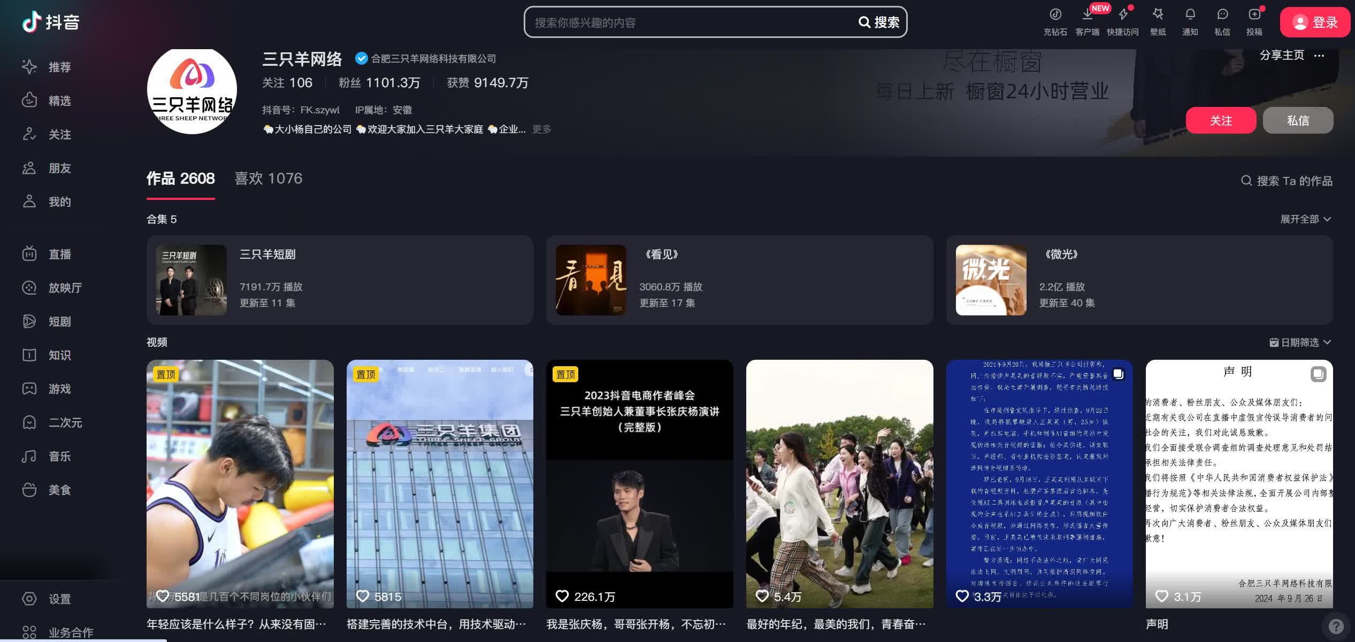Expand 展开全部 collections list
Image resolution: width=1355 pixels, height=642 pixels.
tap(1305, 219)
